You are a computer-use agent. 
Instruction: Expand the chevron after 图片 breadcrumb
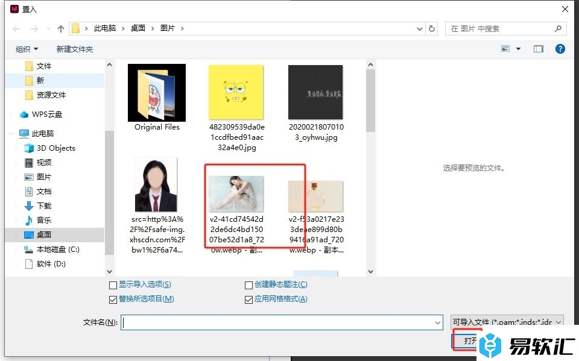pos(182,28)
